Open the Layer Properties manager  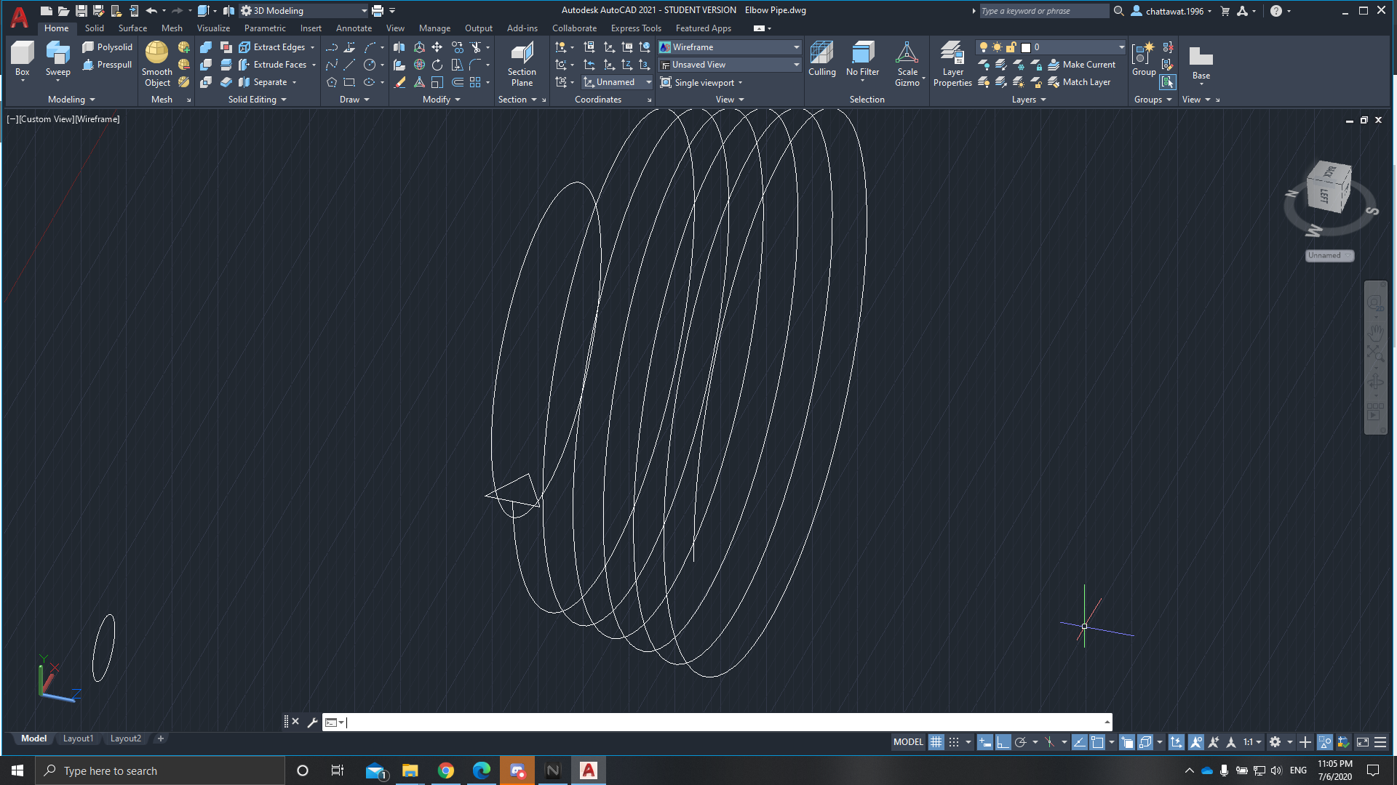click(x=952, y=62)
